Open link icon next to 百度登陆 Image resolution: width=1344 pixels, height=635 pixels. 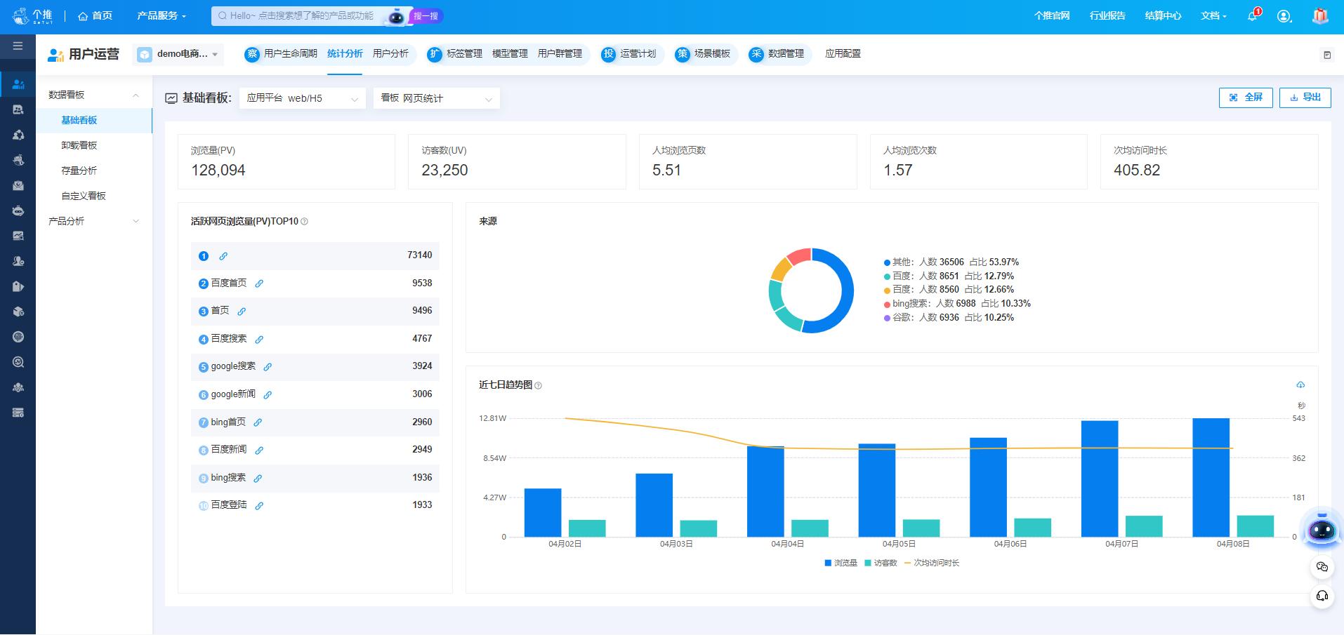coord(259,506)
